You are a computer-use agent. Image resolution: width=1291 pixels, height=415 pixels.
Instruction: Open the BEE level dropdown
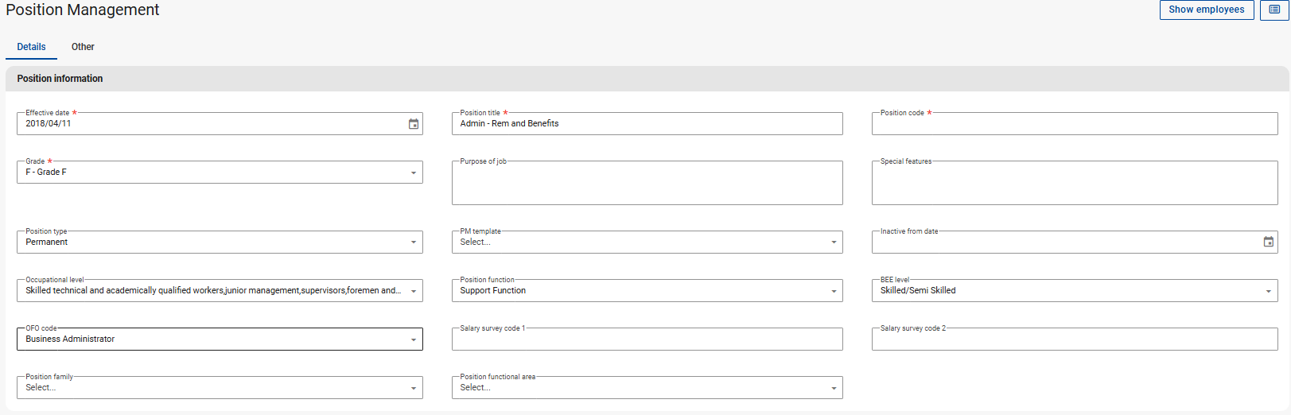[x=1268, y=291]
